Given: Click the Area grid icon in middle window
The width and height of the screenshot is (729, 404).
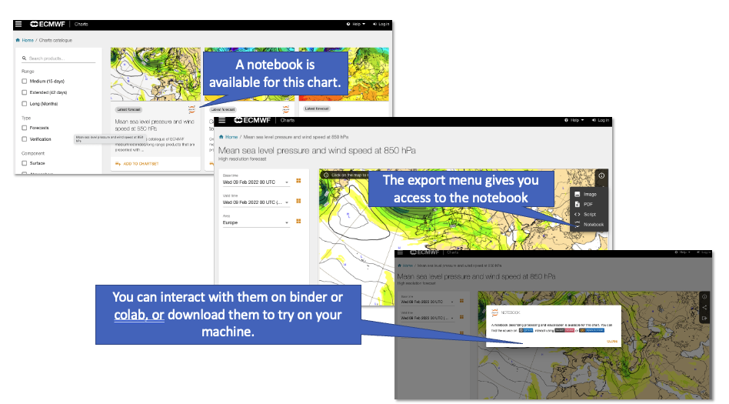Looking at the screenshot, I should coord(298,221).
